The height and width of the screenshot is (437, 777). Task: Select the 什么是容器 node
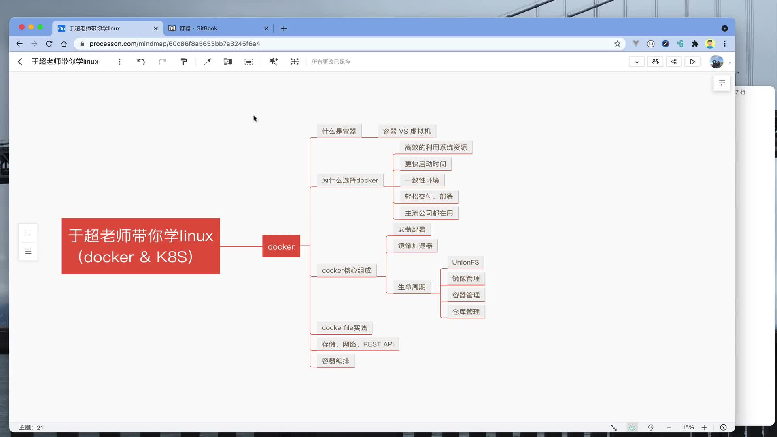pyautogui.click(x=339, y=131)
